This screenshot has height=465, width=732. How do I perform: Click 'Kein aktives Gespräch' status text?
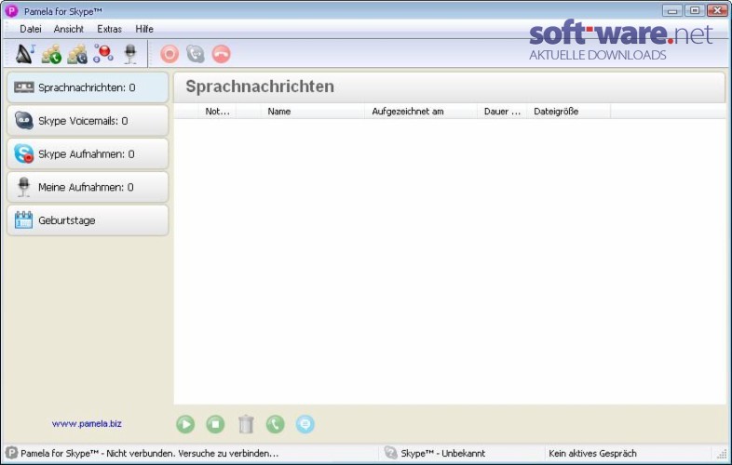coord(592,453)
